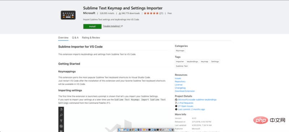The height and width of the screenshot is (132, 289).
Task: Click the pull request icon beside 3 Pull Requests
Action: pos(176,103)
